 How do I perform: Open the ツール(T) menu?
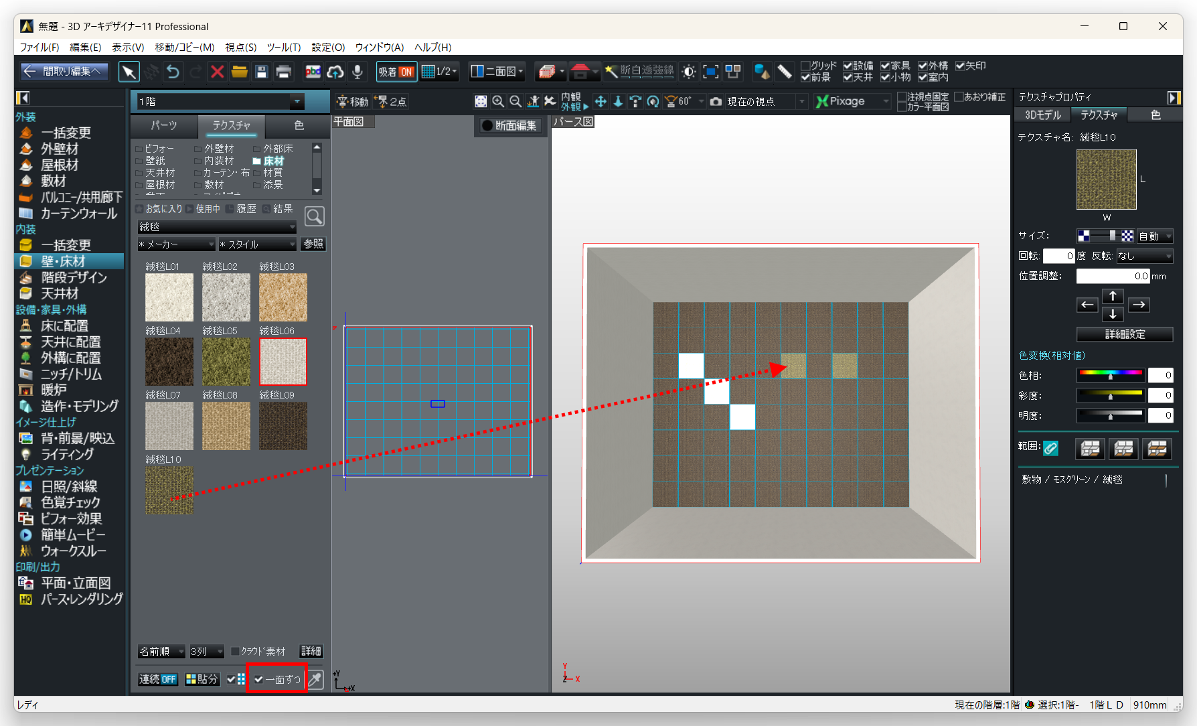pos(283,47)
